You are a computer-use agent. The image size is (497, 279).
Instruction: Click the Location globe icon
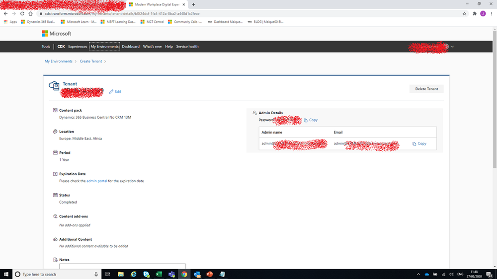tap(55, 132)
